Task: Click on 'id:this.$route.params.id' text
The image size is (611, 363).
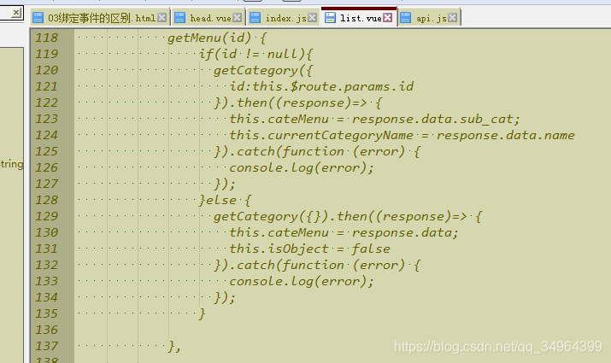Action: [321, 86]
